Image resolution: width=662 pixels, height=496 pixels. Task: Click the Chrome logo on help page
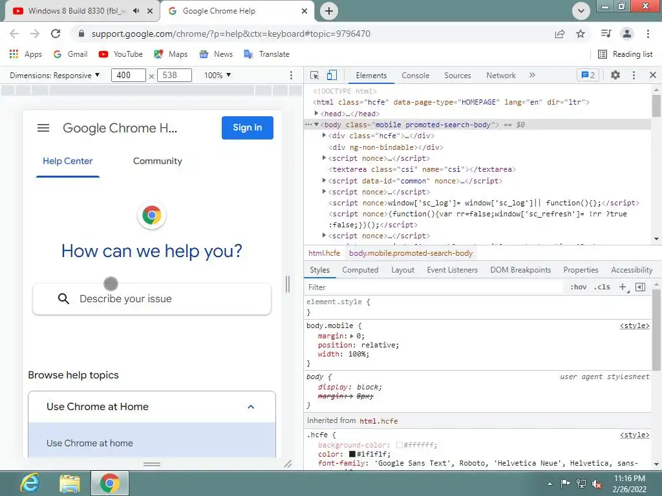pyautogui.click(x=151, y=215)
